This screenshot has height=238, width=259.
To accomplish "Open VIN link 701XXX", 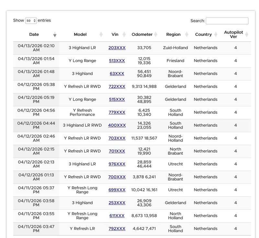I will coord(117,151).
